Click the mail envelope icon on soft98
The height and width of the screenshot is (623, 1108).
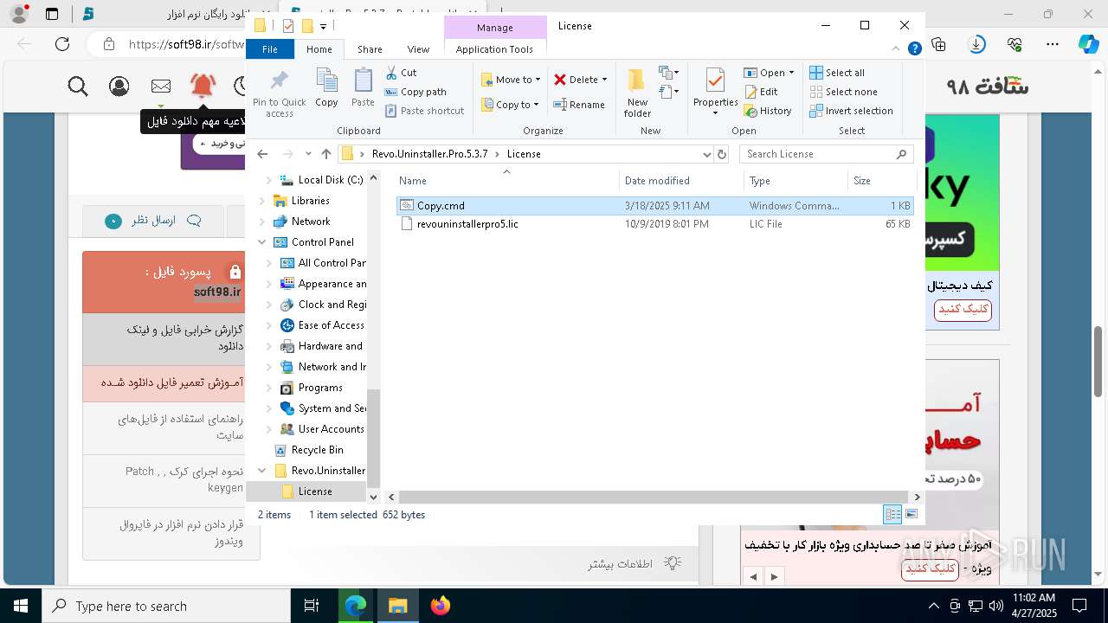coord(161,87)
